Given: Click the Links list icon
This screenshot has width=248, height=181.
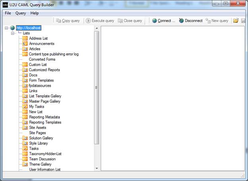Looking at the screenshot, I should (x=25, y=91).
